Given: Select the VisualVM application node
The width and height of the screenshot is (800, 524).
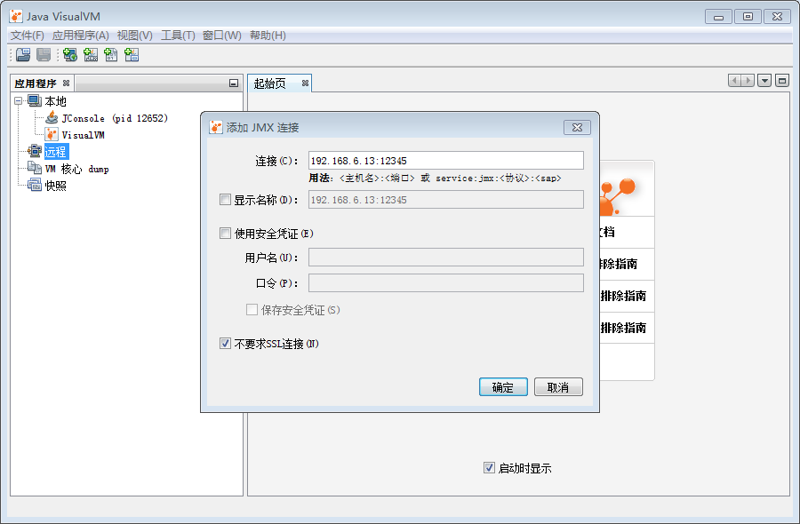Looking at the screenshot, I should [x=83, y=135].
